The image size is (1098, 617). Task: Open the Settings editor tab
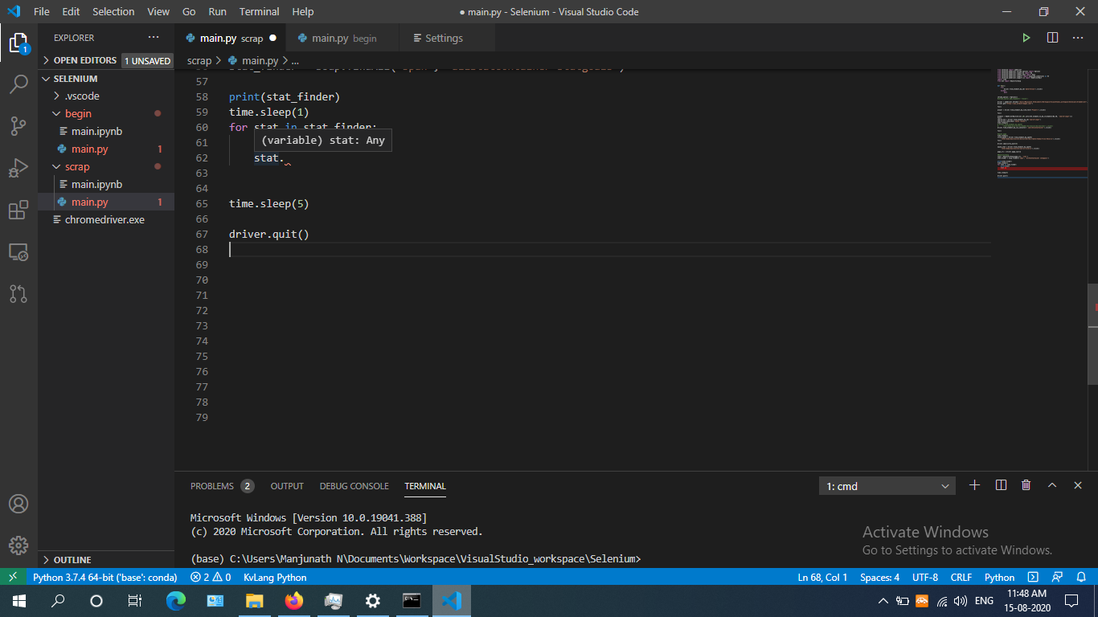click(439, 37)
